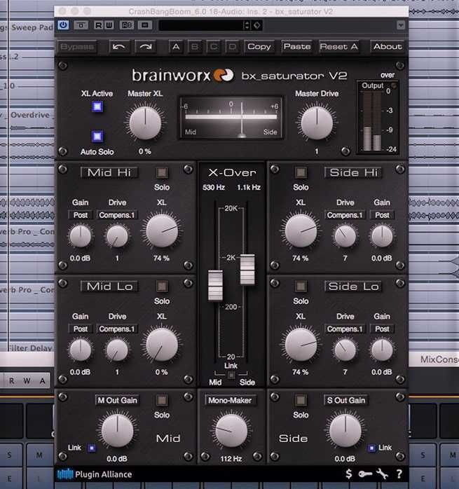The image size is (459, 489).
Task: Click the Copy button
Action: point(259,47)
